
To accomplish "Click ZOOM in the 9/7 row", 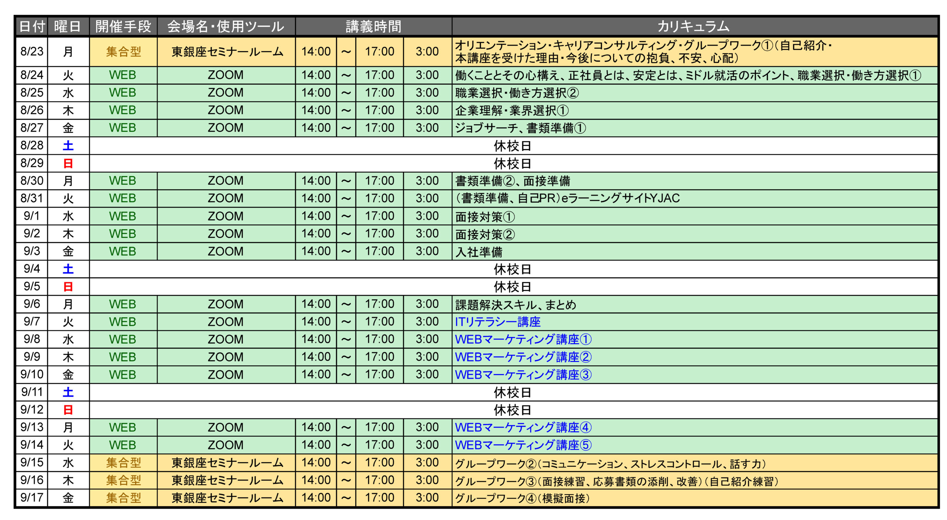I will tap(225, 322).
